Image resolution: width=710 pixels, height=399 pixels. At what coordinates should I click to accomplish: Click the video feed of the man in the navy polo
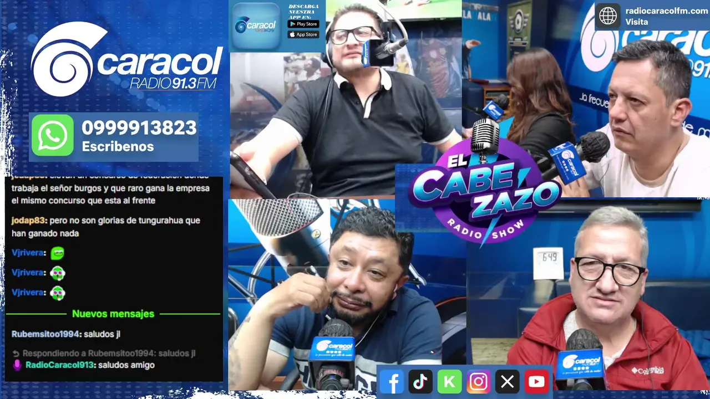347,295
